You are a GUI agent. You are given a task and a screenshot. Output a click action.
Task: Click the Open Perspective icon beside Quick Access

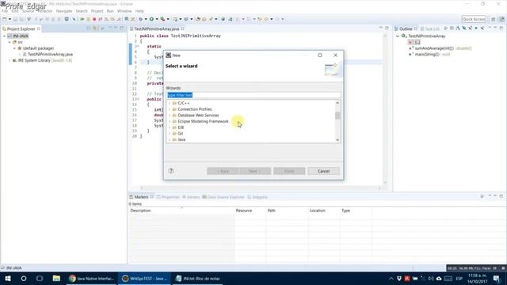494,19
